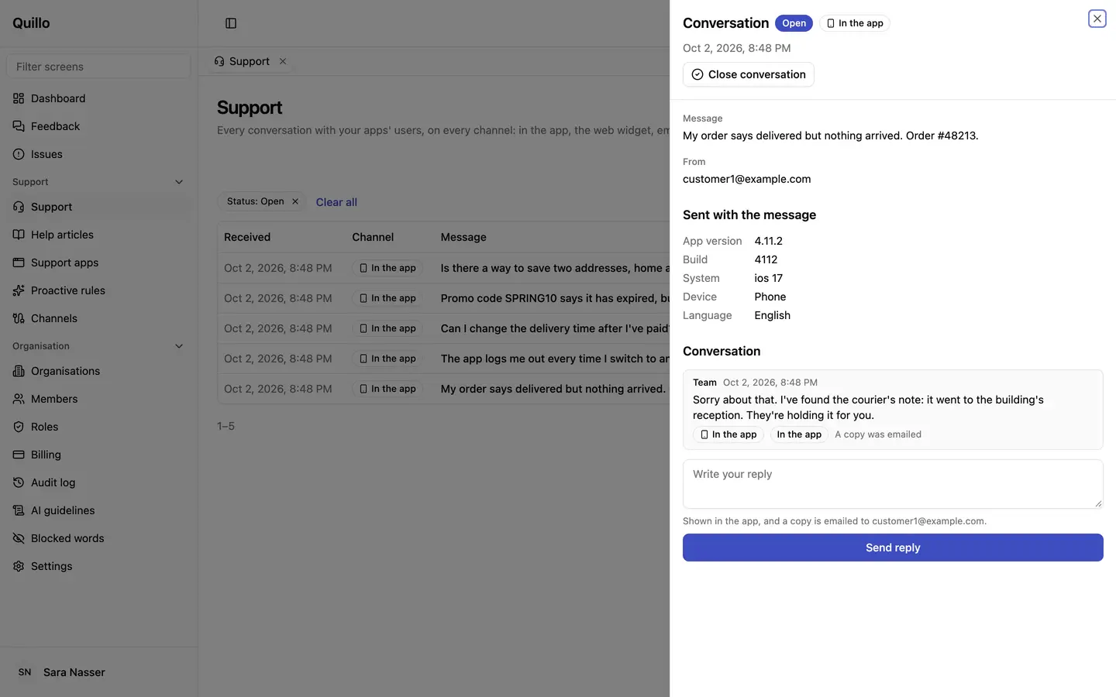Go to Organisations in sidebar
This screenshot has width=1116, height=697.
(98, 371)
